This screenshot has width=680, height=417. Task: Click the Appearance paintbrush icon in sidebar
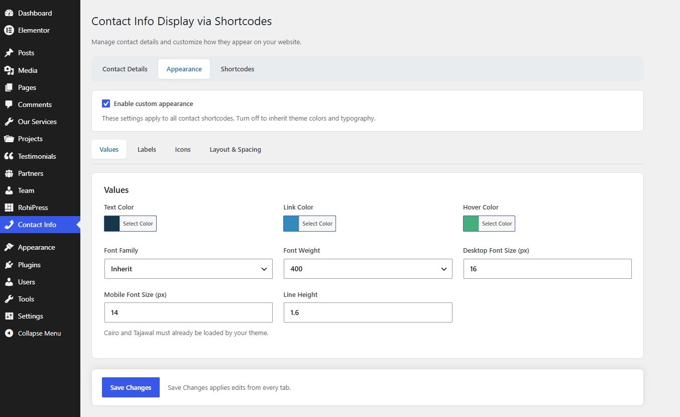coord(9,247)
